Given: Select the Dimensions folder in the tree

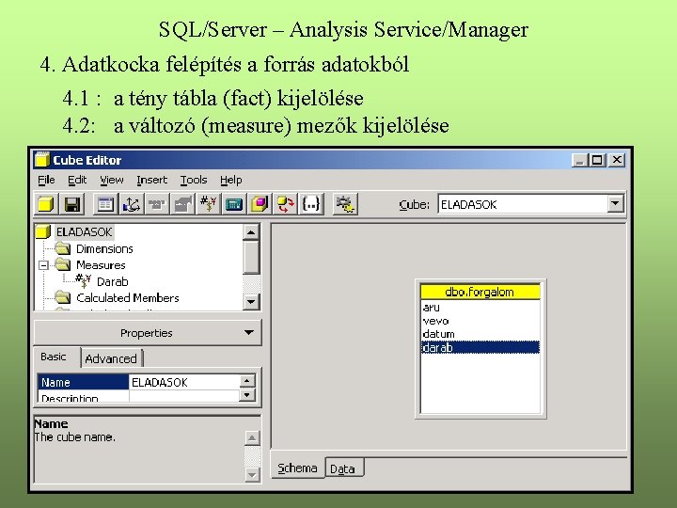Looking at the screenshot, I should pos(104,248).
